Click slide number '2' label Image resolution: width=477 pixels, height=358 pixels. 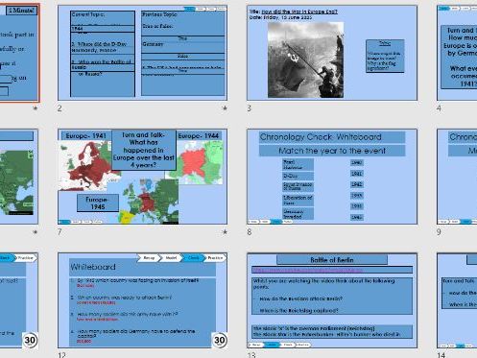[x=60, y=108]
